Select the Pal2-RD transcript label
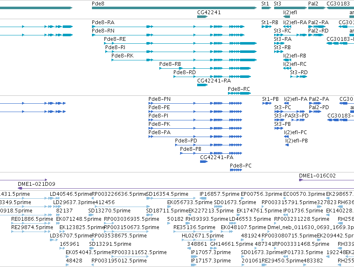This screenshot has height=267, width=354. 318,31
